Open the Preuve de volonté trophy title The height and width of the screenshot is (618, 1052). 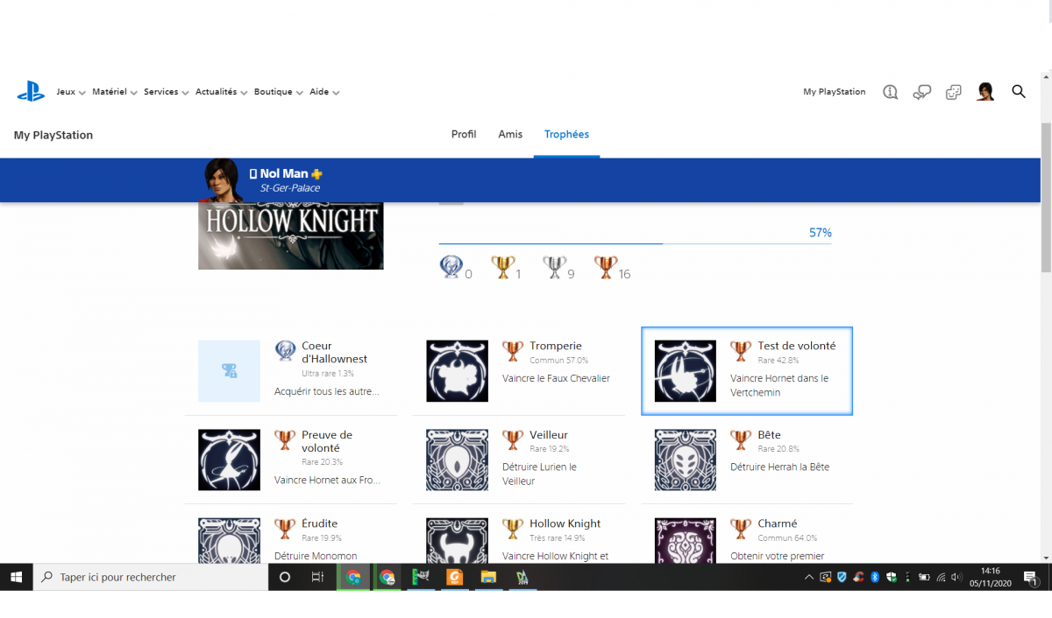(327, 441)
